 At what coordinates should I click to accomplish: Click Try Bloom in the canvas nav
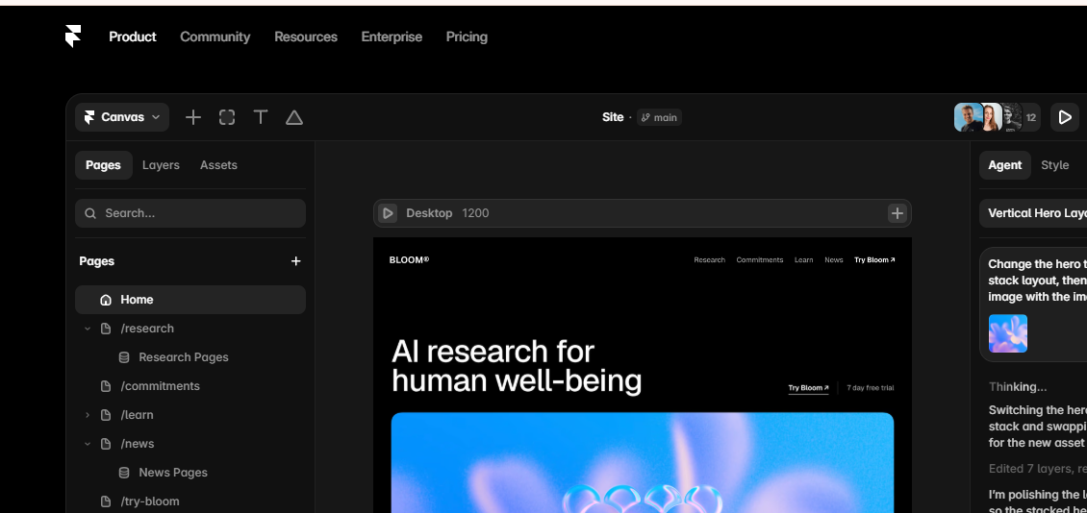point(874,260)
